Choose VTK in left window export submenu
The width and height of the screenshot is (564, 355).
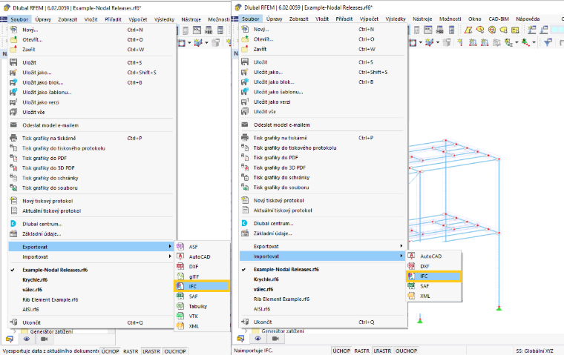point(202,316)
